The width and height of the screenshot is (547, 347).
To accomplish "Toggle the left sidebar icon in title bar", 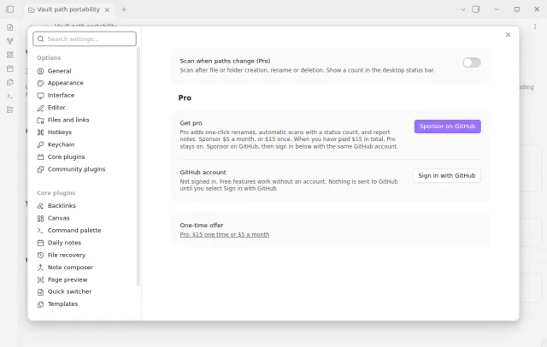I will (9, 9).
